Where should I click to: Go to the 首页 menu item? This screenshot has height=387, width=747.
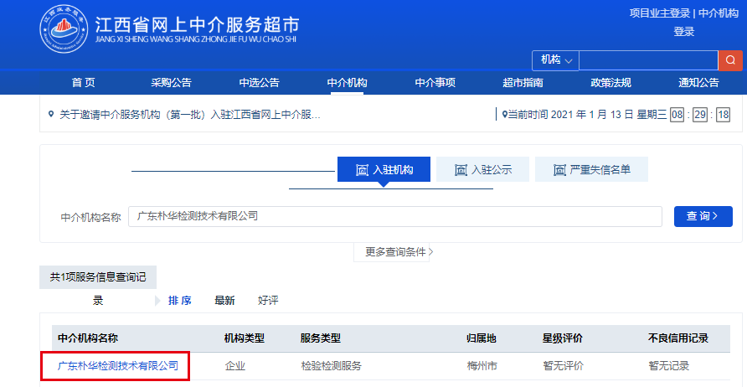83,82
